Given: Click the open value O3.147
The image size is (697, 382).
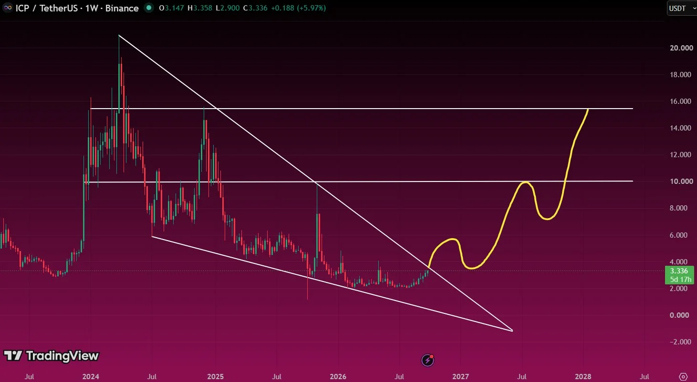Looking at the screenshot, I should (x=172, y=8).
